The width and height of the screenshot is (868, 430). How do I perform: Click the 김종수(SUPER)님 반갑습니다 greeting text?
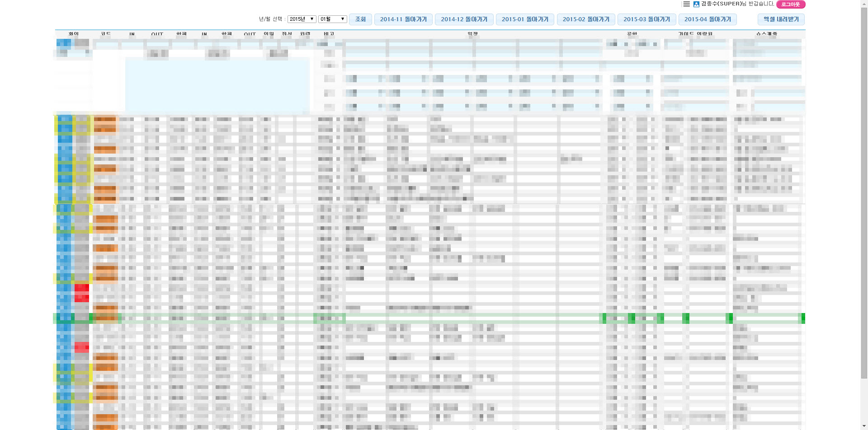tap(737, 4)
